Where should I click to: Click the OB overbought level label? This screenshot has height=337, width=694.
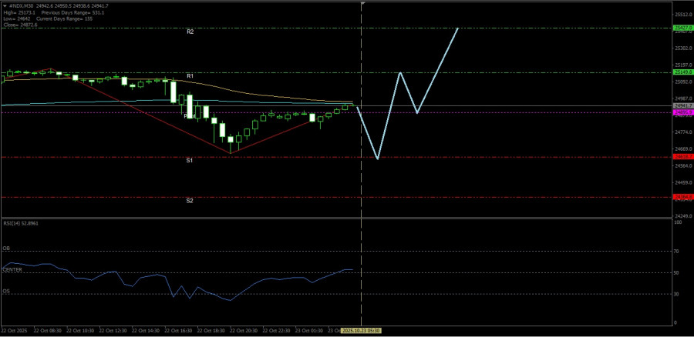[6, 249]
